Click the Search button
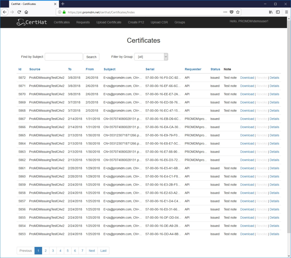The width and height of the screenshot is (291, 258). [91, 57]
